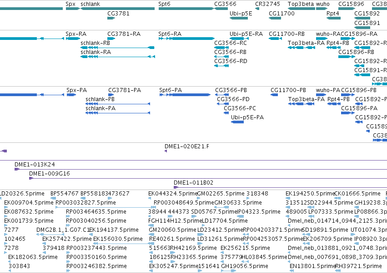Select the EK087632.5prime EST label
The width and height of the screenshot is (387, 273).
point(29,212)
